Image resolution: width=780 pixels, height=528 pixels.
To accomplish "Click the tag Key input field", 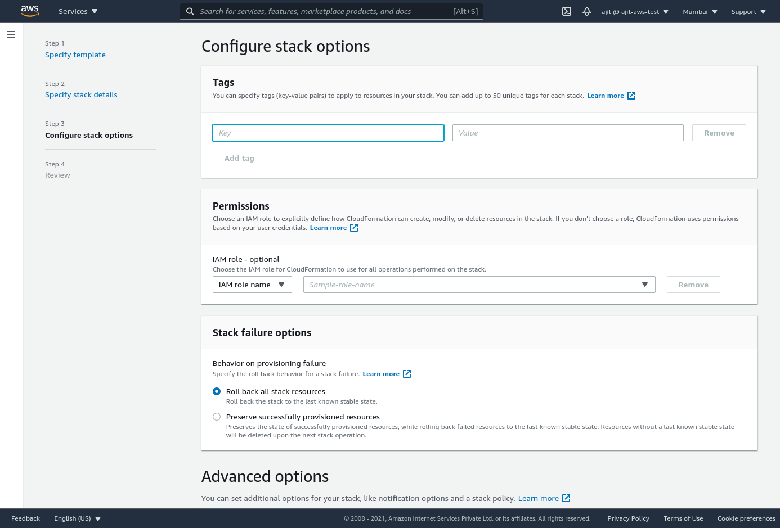I will coord(328,133).
